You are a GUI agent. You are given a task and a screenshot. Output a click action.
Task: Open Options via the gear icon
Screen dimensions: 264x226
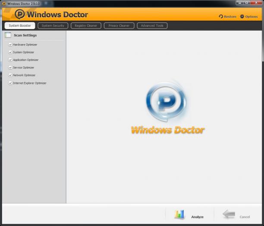coord(242,16)
